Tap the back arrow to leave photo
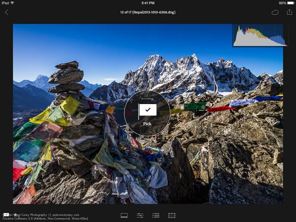This screenshot has width=296, height=222. (6, 12)
